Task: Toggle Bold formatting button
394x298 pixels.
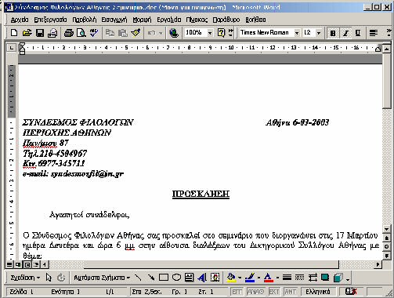Action: click(333, 33)
